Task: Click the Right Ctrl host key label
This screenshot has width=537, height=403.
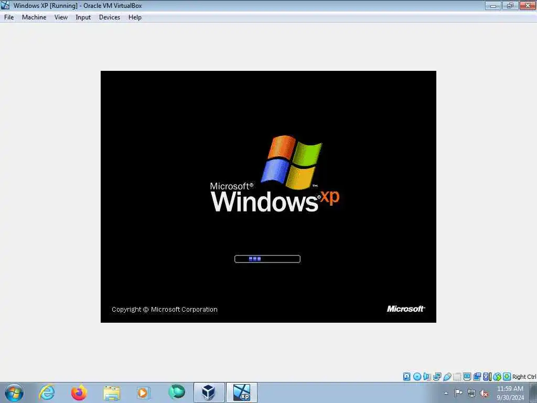Action: point(524,377)
